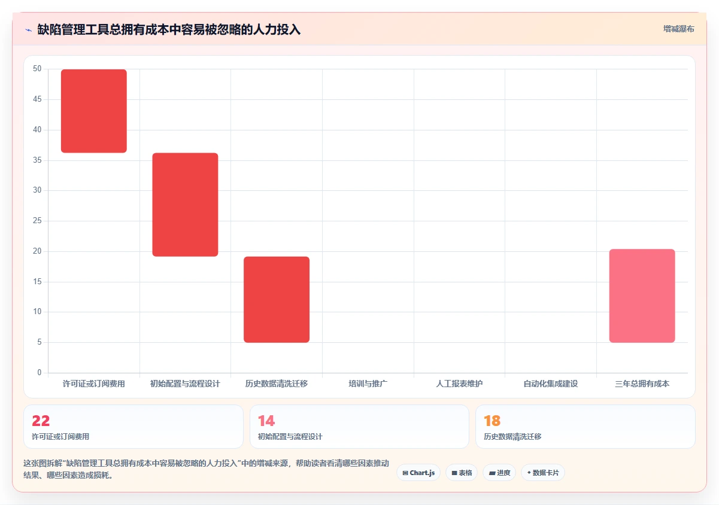
Task: Click the red 初始配置与流程设计 bar
Action: coord(185,205)
